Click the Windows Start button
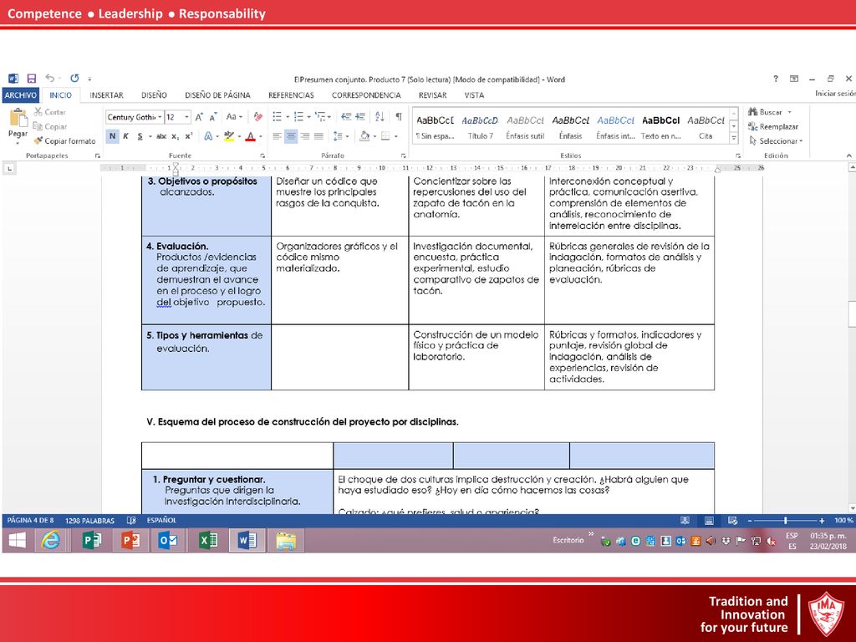856x642 pixels. [x=18, y=541]
